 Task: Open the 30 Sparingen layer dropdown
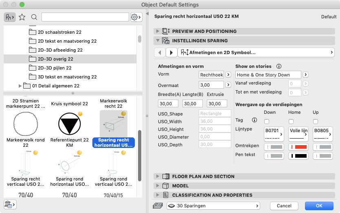click(213, 206)
